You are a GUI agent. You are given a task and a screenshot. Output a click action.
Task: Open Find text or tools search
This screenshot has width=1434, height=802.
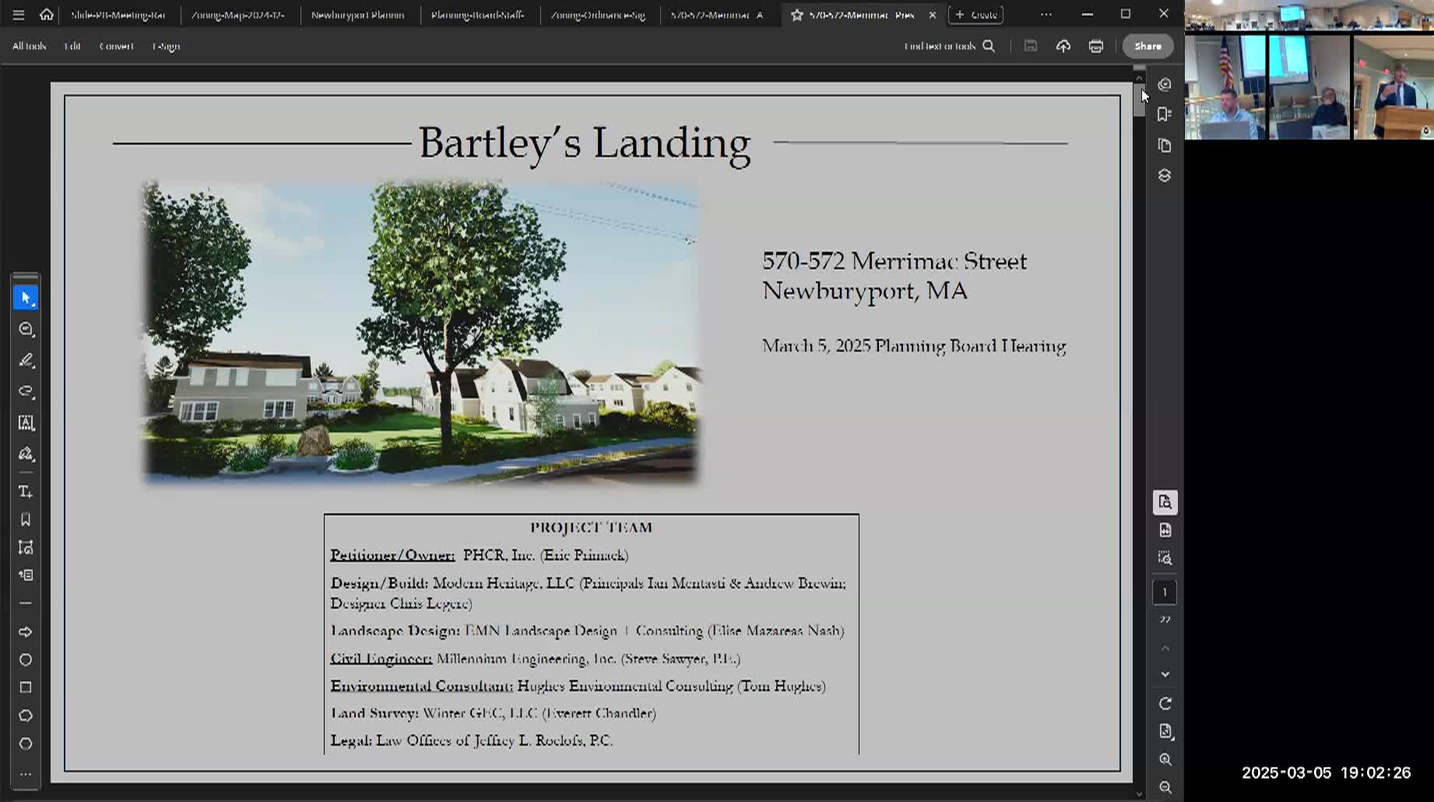click(950, 46)
